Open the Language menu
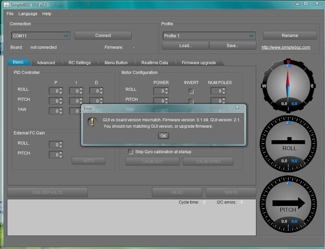The image size is (325, 249). click(28, 14)
